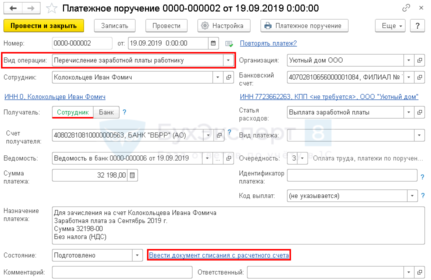Click the ellipsis button in the Ведомость field

(217, 158)
